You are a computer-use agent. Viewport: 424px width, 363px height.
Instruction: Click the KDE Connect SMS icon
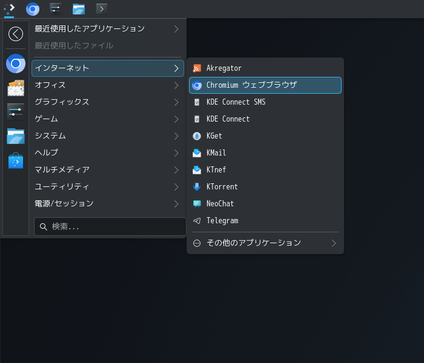click(x=197, y=102)
